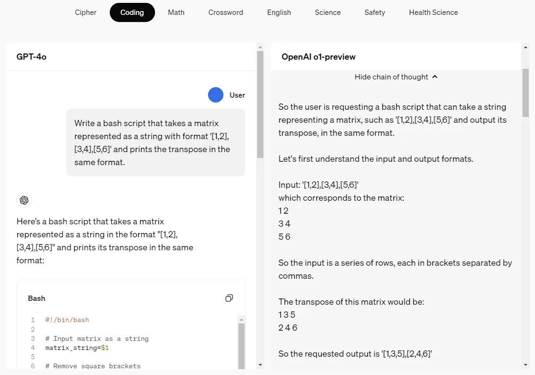Click the copy icon on the code block
This screenshot has height=375, width=535.
[x=229, y=298]
